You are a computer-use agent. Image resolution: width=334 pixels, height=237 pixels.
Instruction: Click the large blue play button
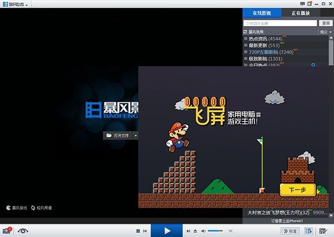tap(166, 230)
